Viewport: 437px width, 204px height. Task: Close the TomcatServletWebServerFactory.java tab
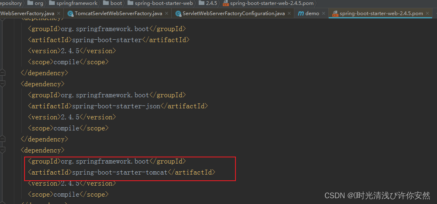click(166, 13)
